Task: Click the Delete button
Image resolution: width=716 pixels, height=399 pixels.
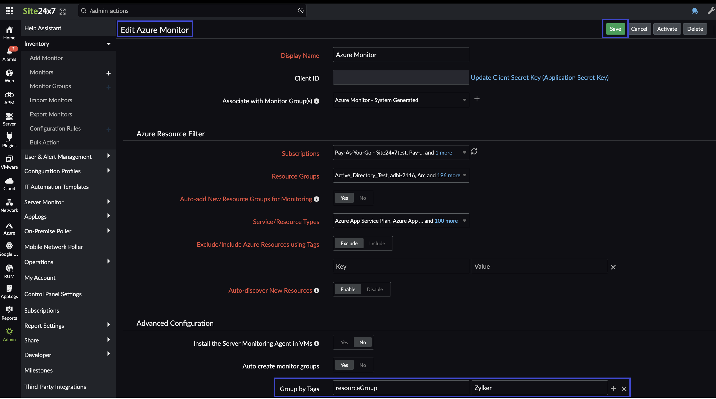Action: click(x=695, y=29)
